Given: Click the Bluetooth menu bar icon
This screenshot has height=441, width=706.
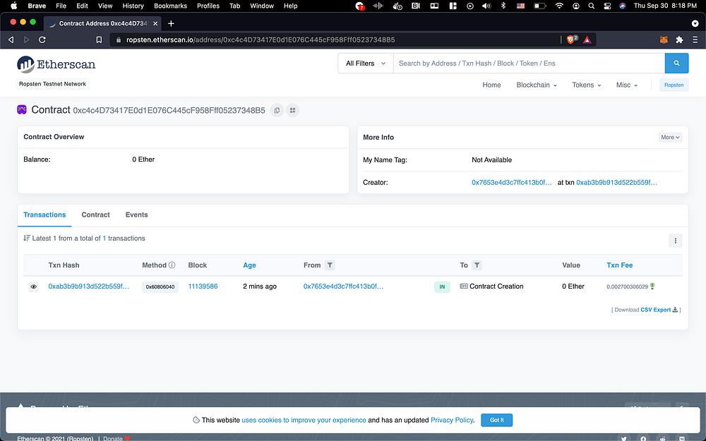Looking at the screenshot, I should pyautogui.click(x=504, y=6).
